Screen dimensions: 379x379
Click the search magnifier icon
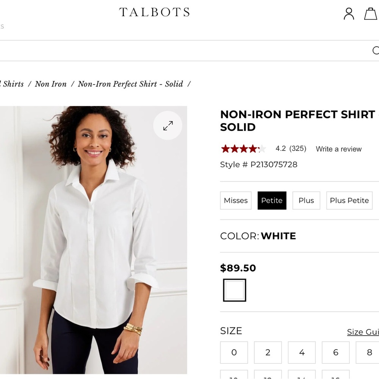tap(376, 50)
